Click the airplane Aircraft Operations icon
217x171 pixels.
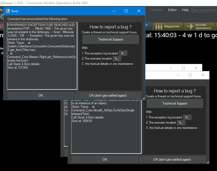tap(190, 26)
